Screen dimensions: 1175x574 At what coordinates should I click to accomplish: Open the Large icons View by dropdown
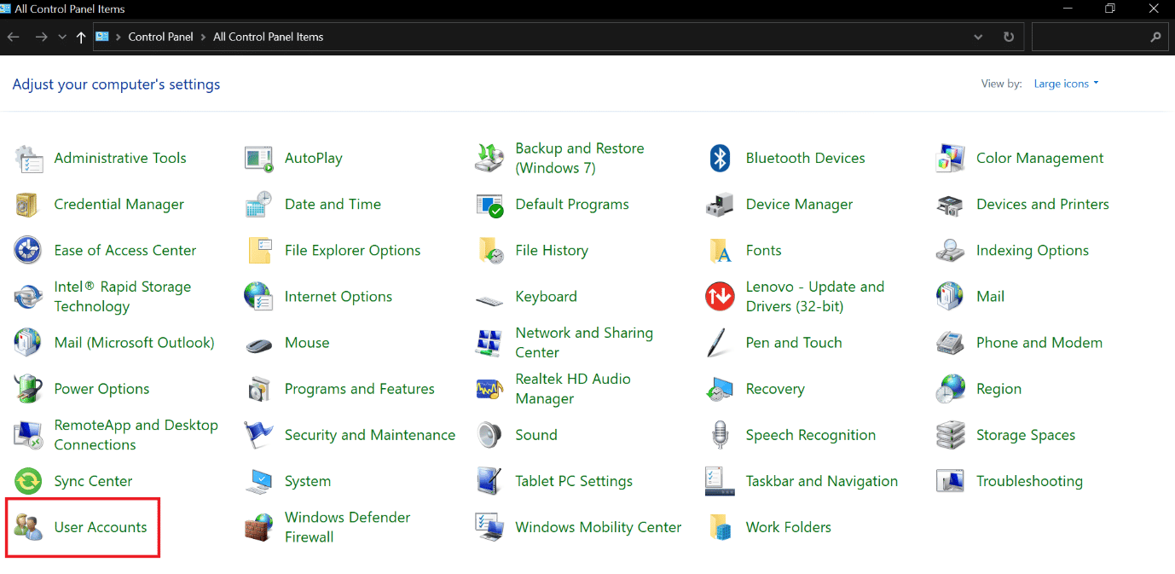[x=1066, y=84]
